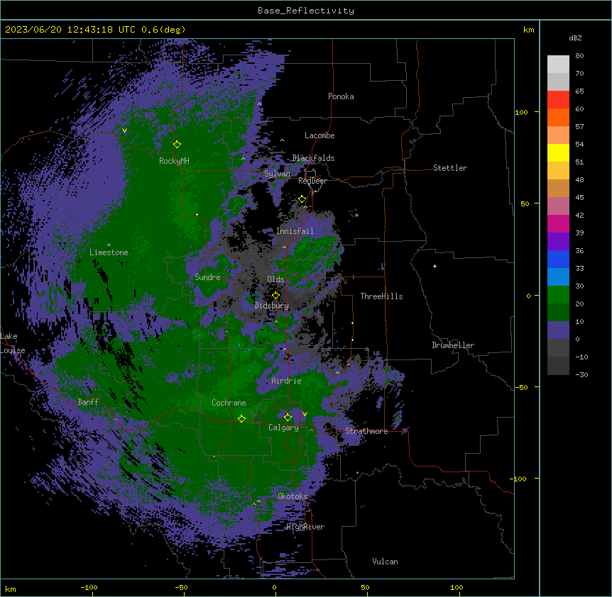The width and height of the screenshot is (612, 597).
Task: Click the 100 tick label on right axis
Action: [x=521, y=112]
